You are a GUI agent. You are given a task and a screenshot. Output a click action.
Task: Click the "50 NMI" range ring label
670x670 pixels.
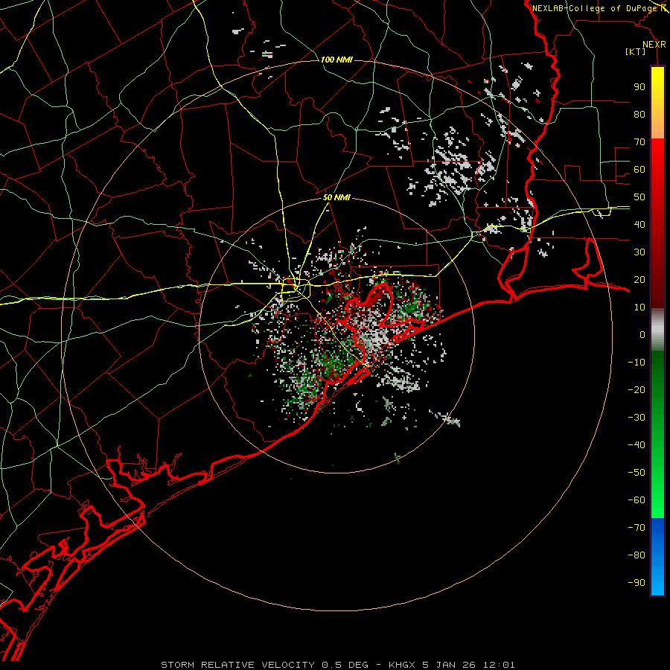tap(336, 197)
